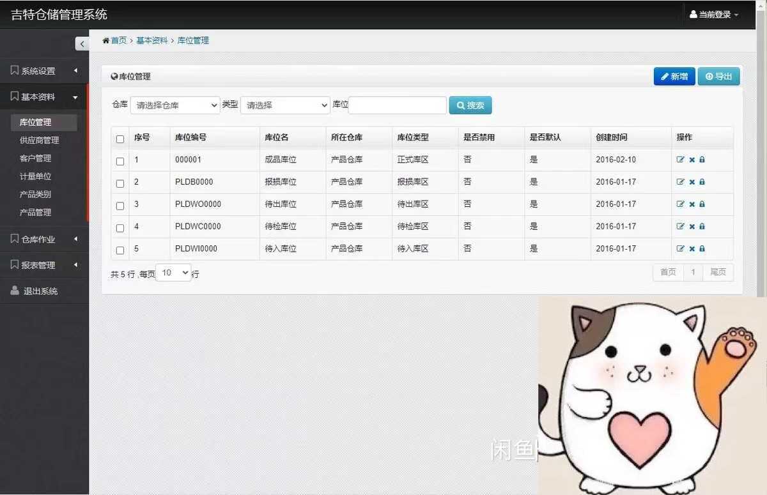Click the user icon beside 当前登录
This screenshot has height=495, width=767.
click(693, 14)
